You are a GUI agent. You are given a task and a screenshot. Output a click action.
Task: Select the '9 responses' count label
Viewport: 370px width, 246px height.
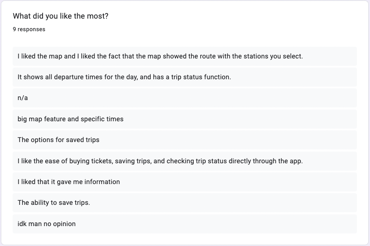coord(29,29)
